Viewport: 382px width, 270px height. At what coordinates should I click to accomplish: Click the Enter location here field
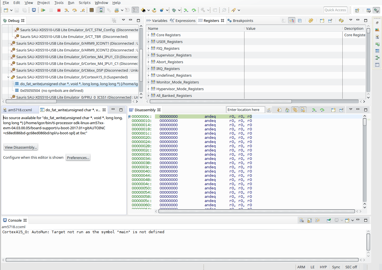point(245,110)
